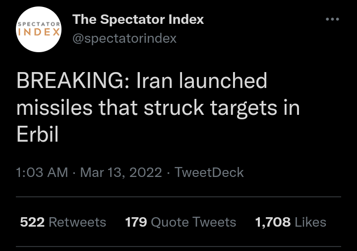Click the word Erbil in the tweet
This screenshot has height=251, width=357.
click(x=38, y=134)
